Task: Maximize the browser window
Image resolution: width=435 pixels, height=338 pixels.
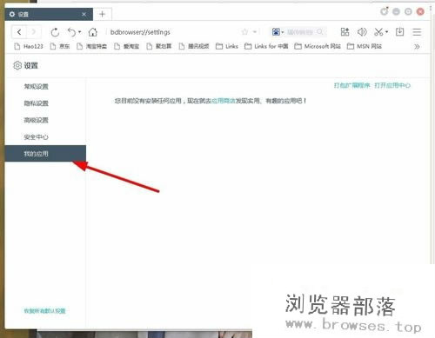Action: [x=408, y=11]
